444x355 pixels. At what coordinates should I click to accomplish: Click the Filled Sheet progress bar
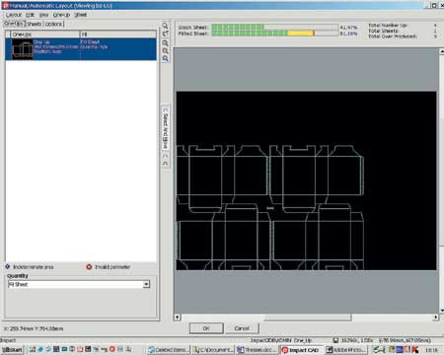(274, 34)
